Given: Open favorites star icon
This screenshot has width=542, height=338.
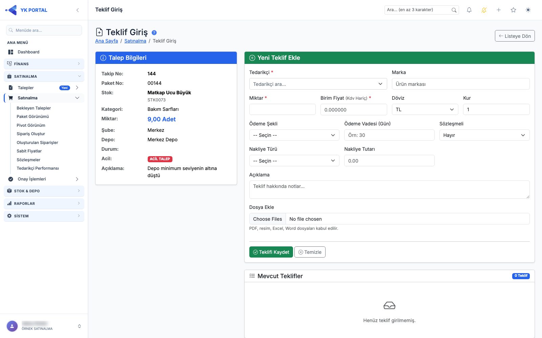Looking at the screenshot, I should [514, 10].
